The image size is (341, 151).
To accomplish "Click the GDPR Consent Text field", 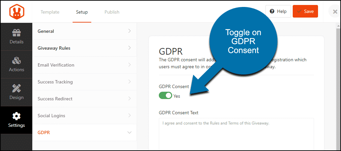I will (236, 134).
